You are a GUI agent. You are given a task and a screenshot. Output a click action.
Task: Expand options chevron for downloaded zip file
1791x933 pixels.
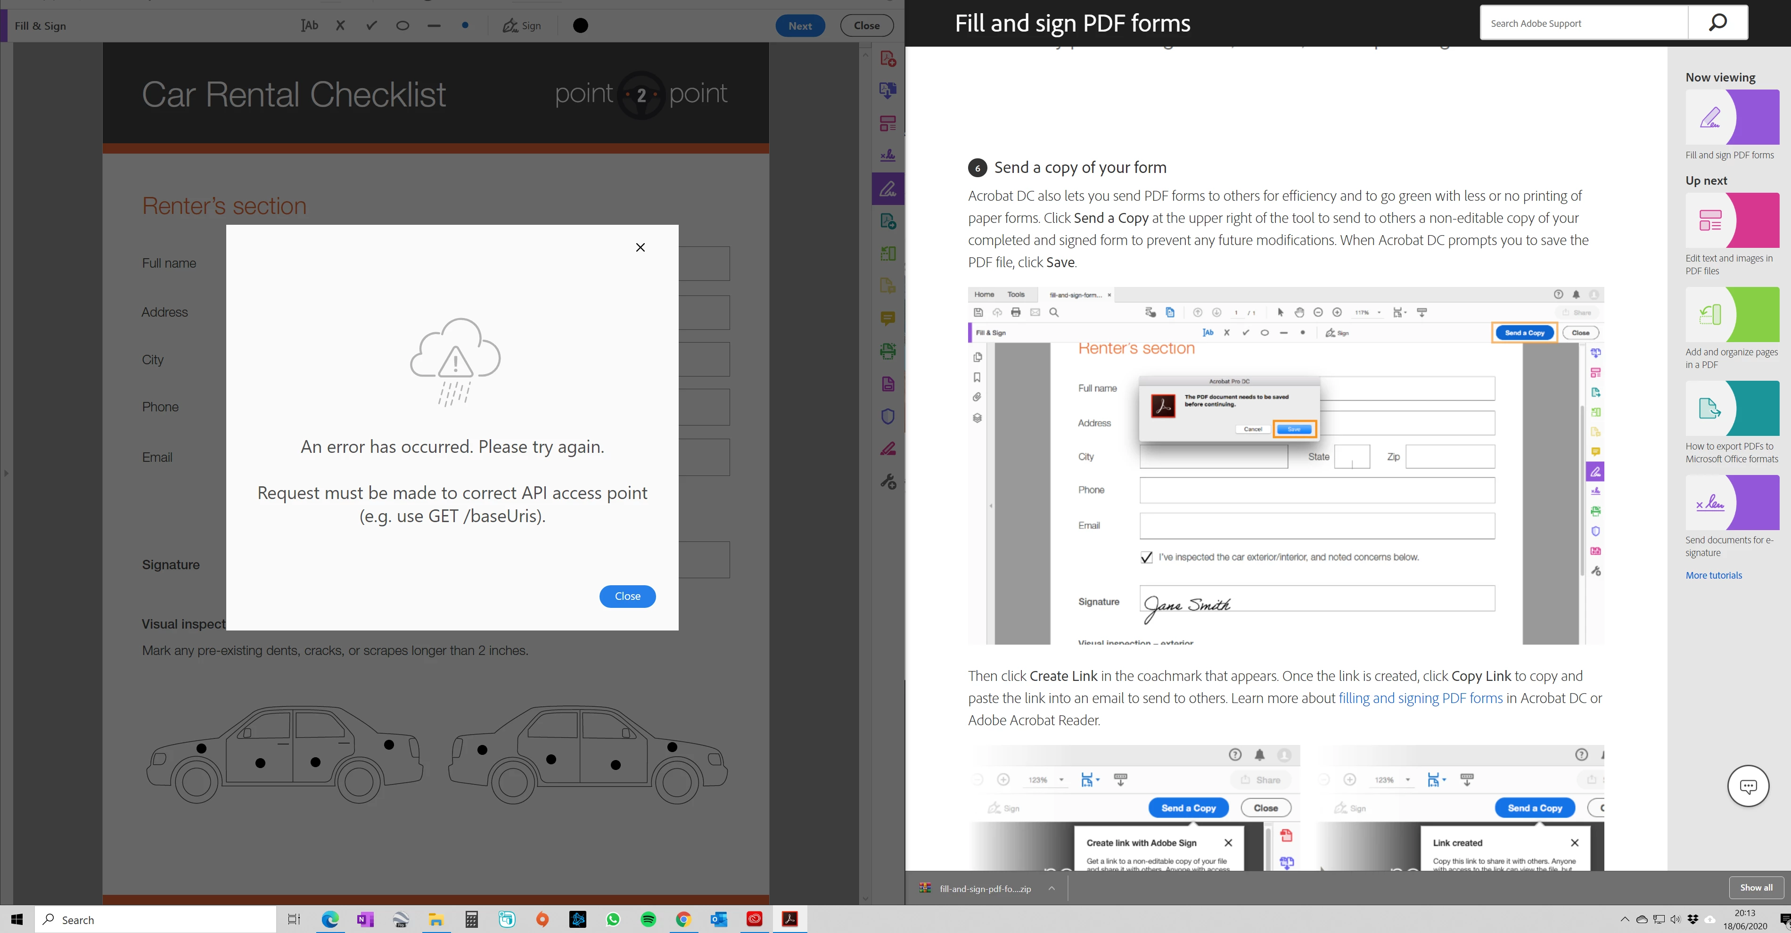(1051, 888)
